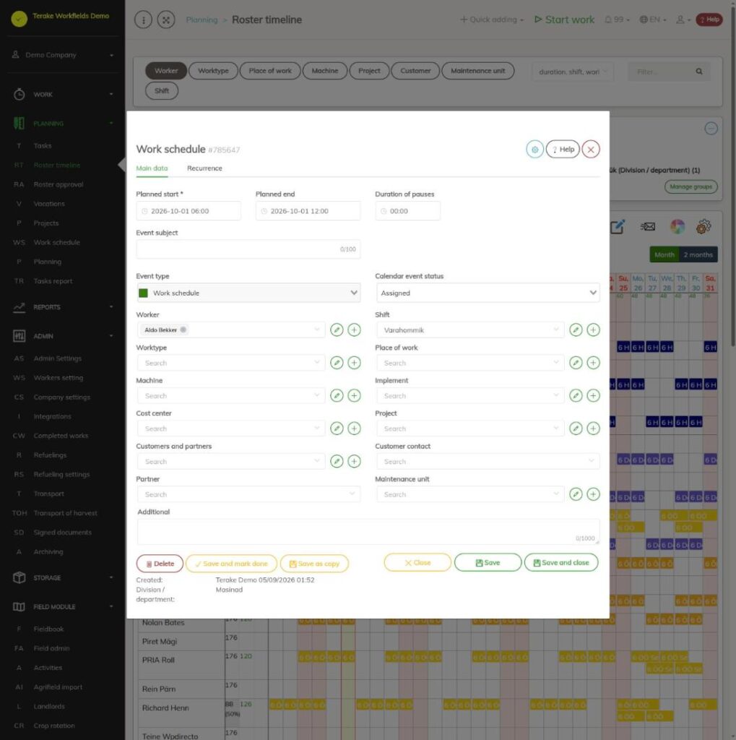Screen dimensions: 736x740
Task: Add new Worktype with plus icon
Action: [x=355, y=363]
